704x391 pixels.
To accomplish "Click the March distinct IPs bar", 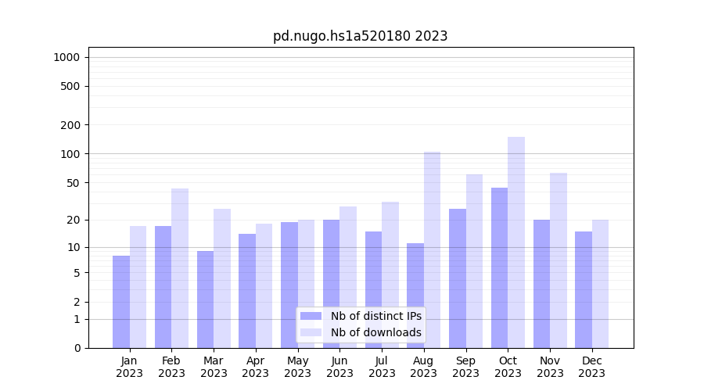I will coord(205,300).
